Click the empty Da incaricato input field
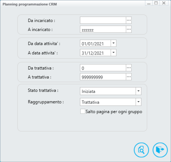171x162 pixels. point(103,20)
